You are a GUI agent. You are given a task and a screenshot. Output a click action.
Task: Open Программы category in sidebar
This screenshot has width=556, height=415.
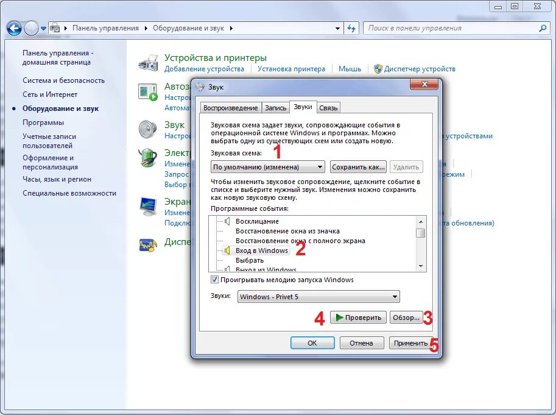43,122
